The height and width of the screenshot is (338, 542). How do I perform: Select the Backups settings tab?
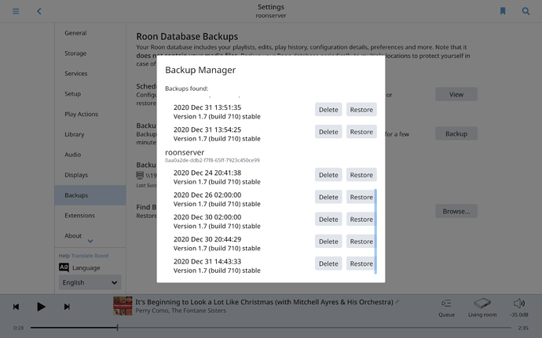click(90, 195)
